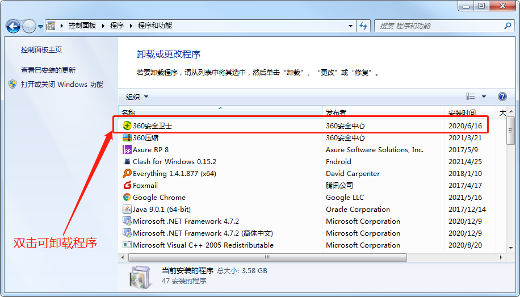Click the horizontal scrollbar thumb
The image size is (520, 297).
pos(267,257)
